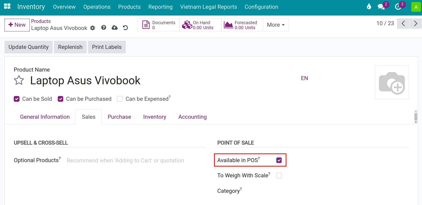Open Forecasted units smart button
The height and width of the screenshot is (205, 422).
coord(242,25)
